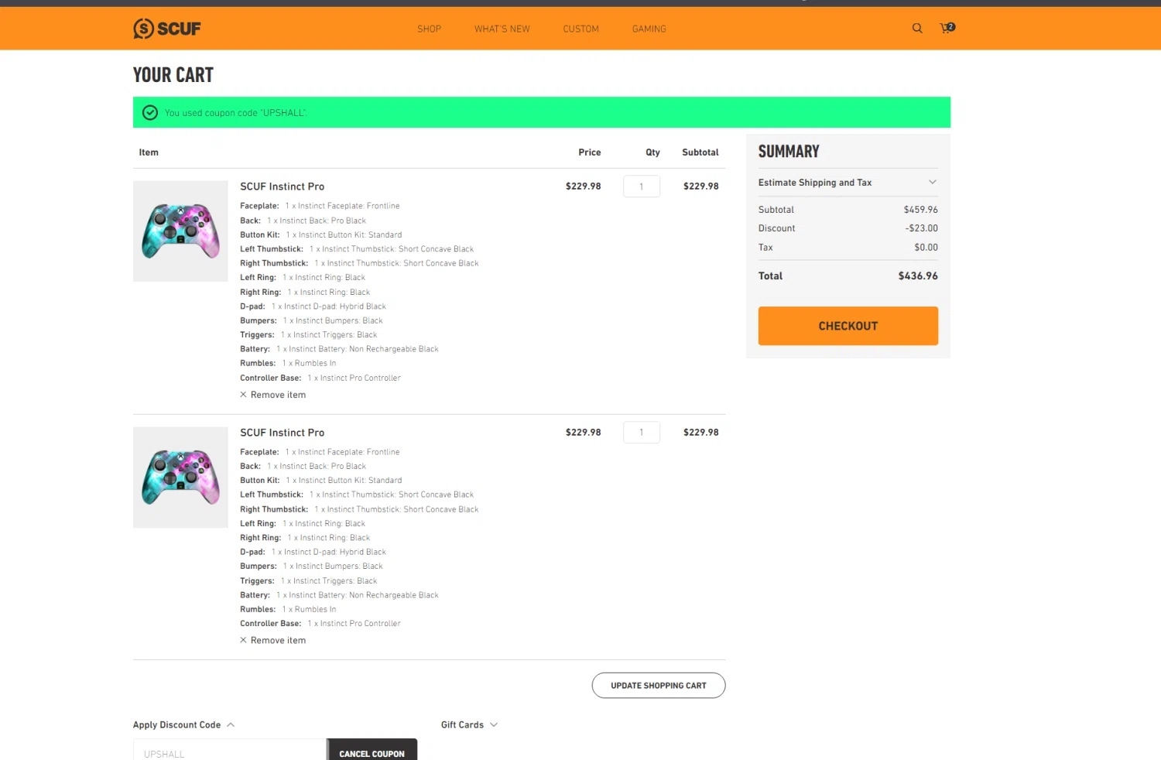
Task: Open second SCUF Instinct Pro product title
Action: (282, 433)
